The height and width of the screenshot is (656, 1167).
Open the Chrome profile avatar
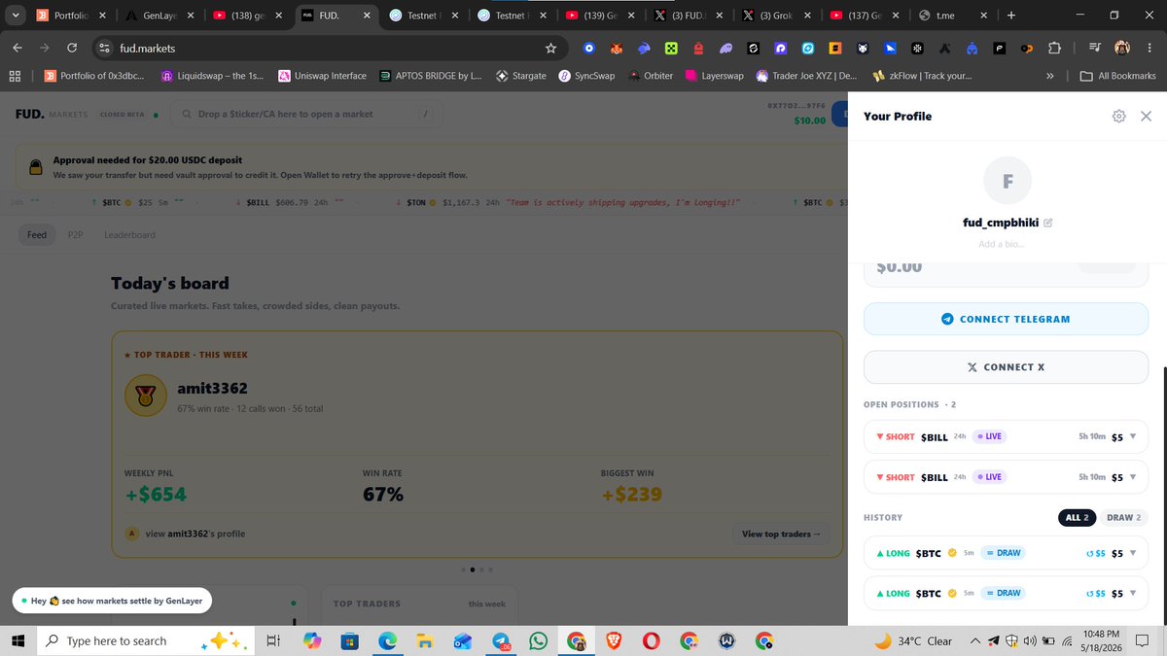tap(1122, 48)
